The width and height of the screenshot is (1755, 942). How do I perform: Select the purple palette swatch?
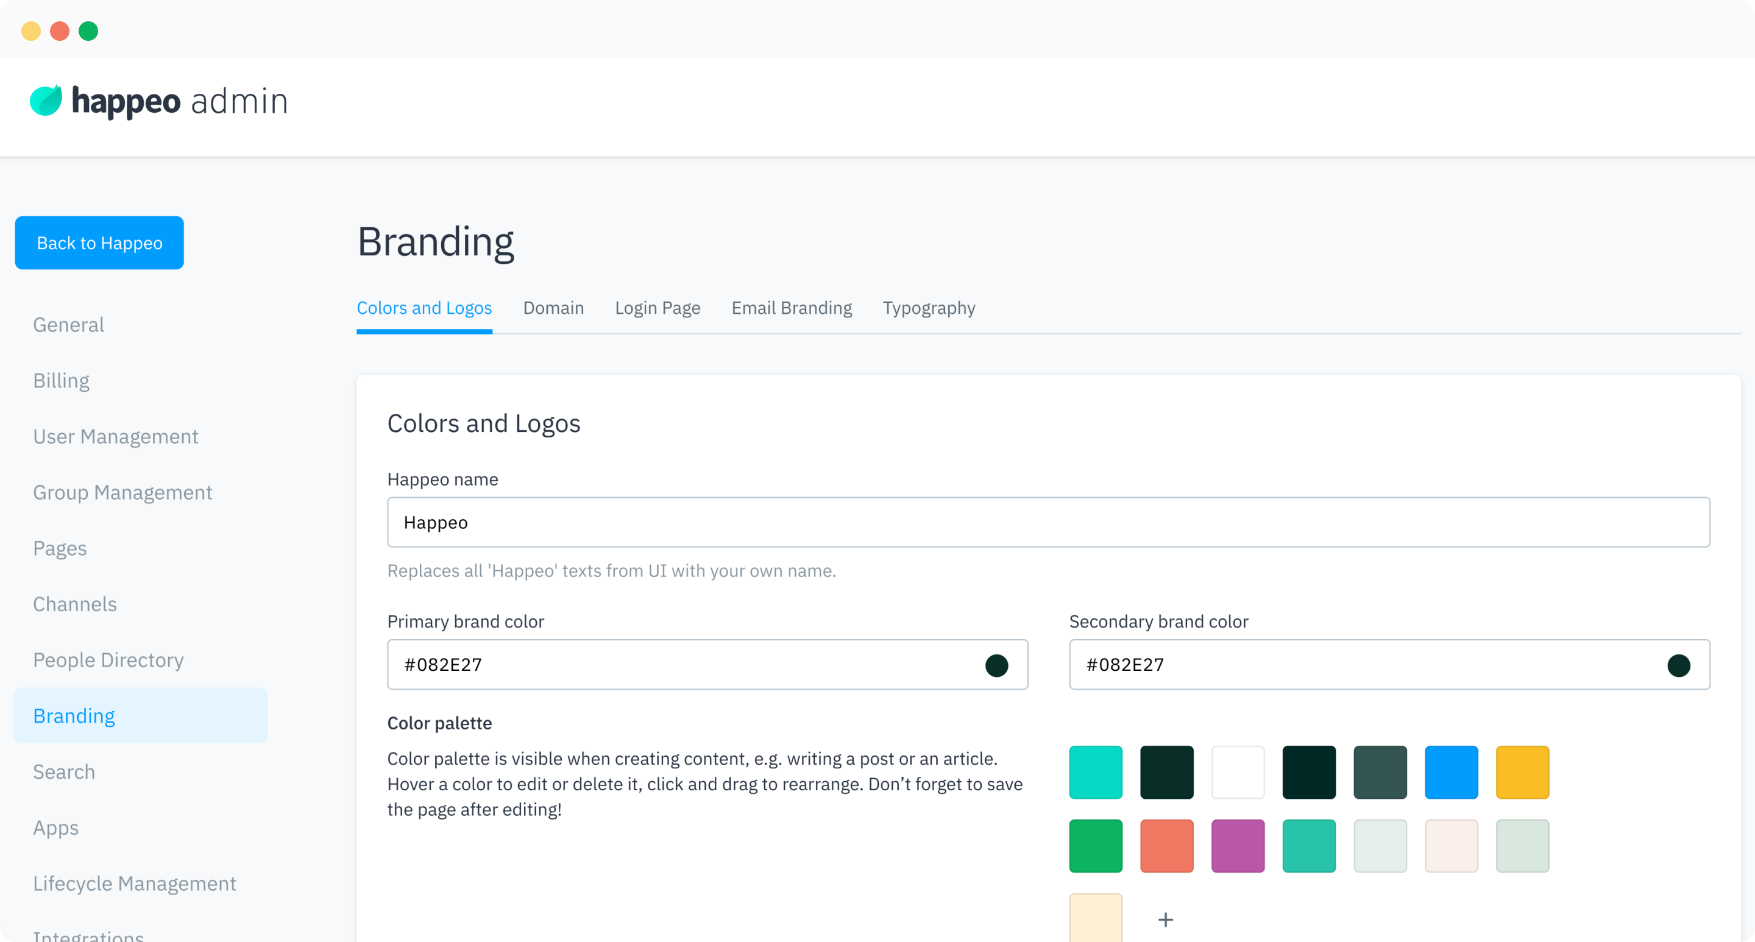pyautogui.click(x=1238, y=846)
